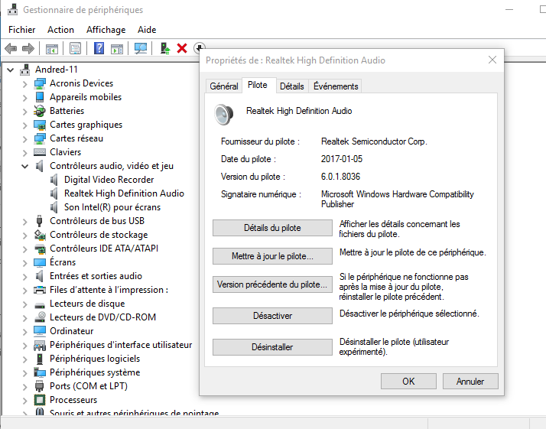Click the Contrôleurs de stockage icon

coord(40,235)
